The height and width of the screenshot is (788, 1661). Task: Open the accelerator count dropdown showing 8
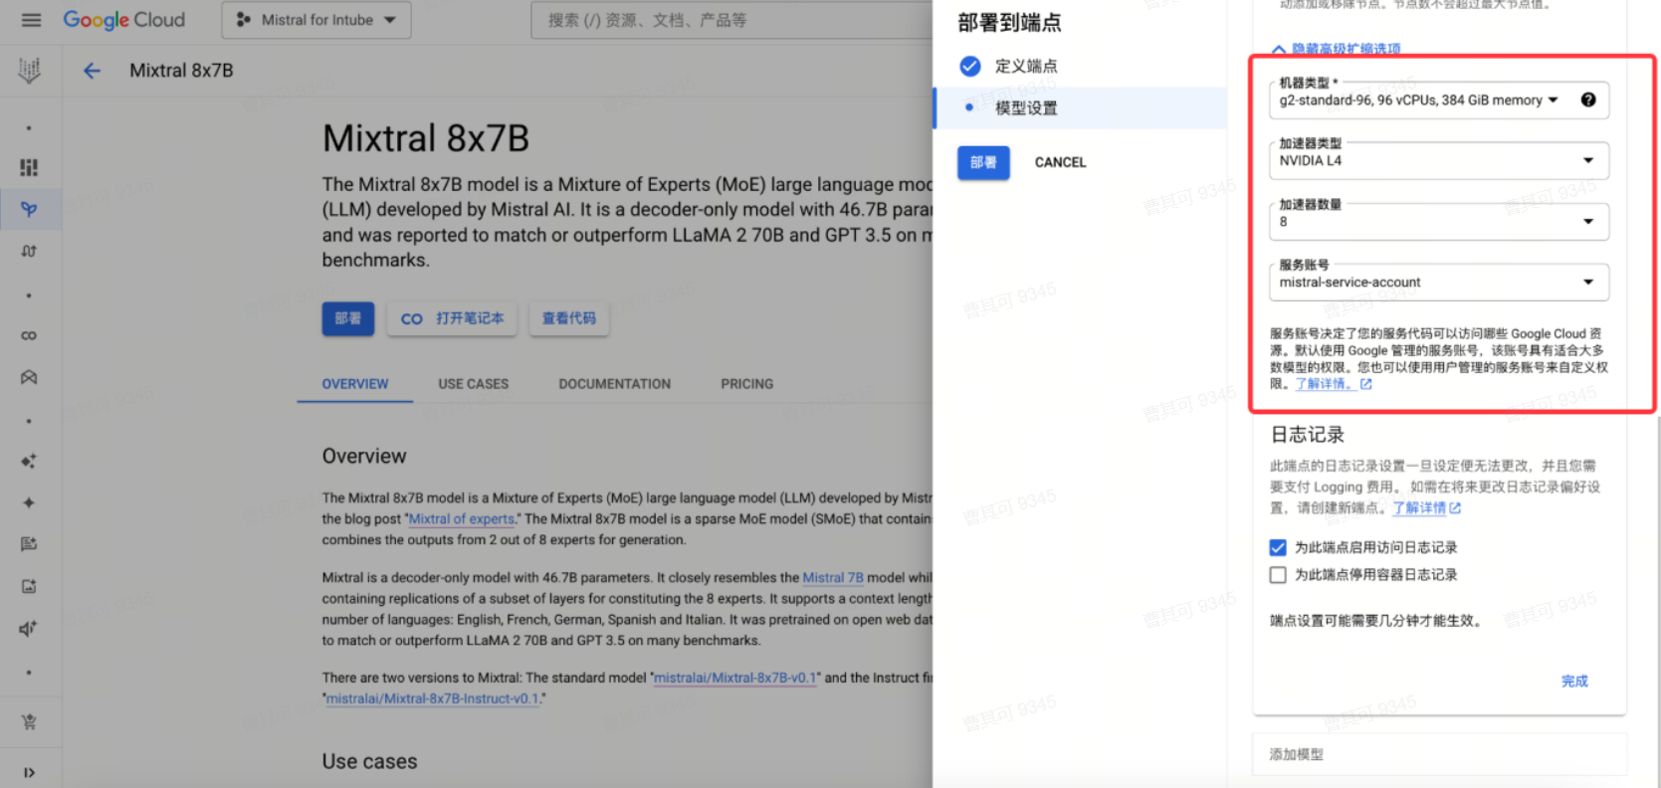point(1437,222)
